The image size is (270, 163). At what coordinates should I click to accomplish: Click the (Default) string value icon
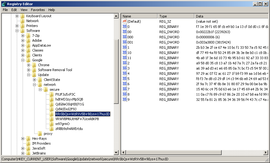point(125,21)
